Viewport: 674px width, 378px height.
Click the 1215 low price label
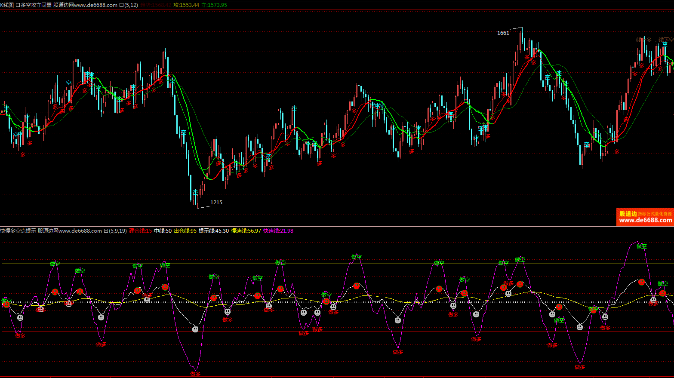pos(216,203)
